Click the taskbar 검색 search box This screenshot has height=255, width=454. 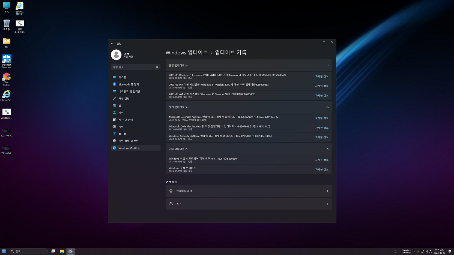coord(28,251)
